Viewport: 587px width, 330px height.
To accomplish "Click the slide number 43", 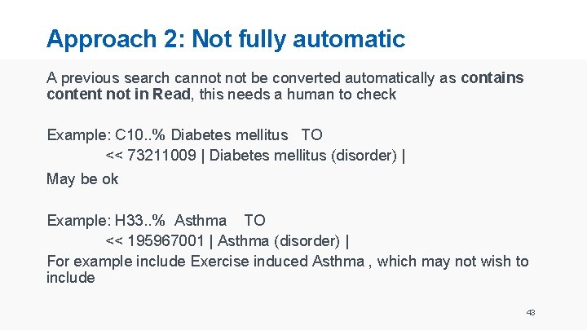I will coord(531,313).
